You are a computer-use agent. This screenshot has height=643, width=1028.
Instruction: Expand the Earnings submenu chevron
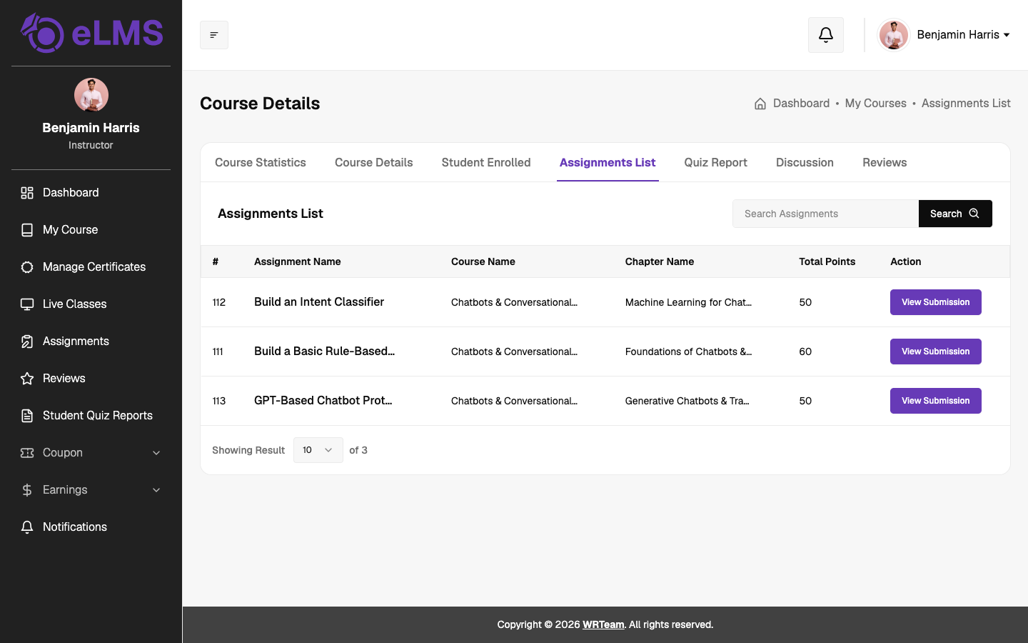coord(156,490)
